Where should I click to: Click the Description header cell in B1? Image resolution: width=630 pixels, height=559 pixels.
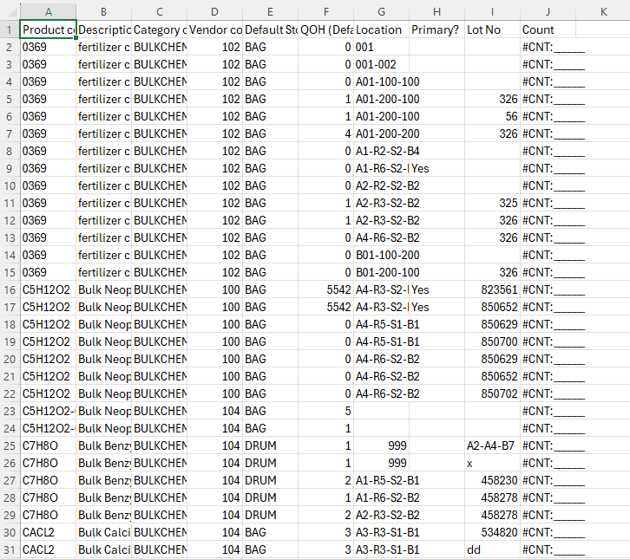[103, 29]
